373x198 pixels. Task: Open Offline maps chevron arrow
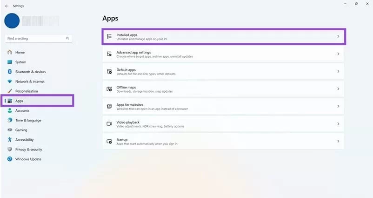click(x=338, y=89)
